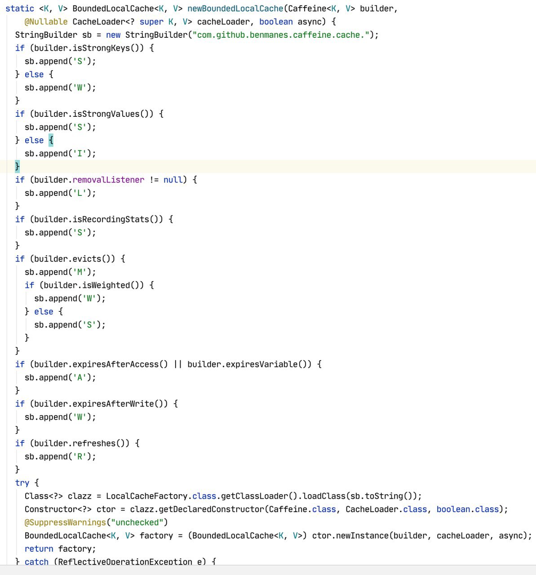
Task: Click the sb.append('R') line
Action: [61, 456]
